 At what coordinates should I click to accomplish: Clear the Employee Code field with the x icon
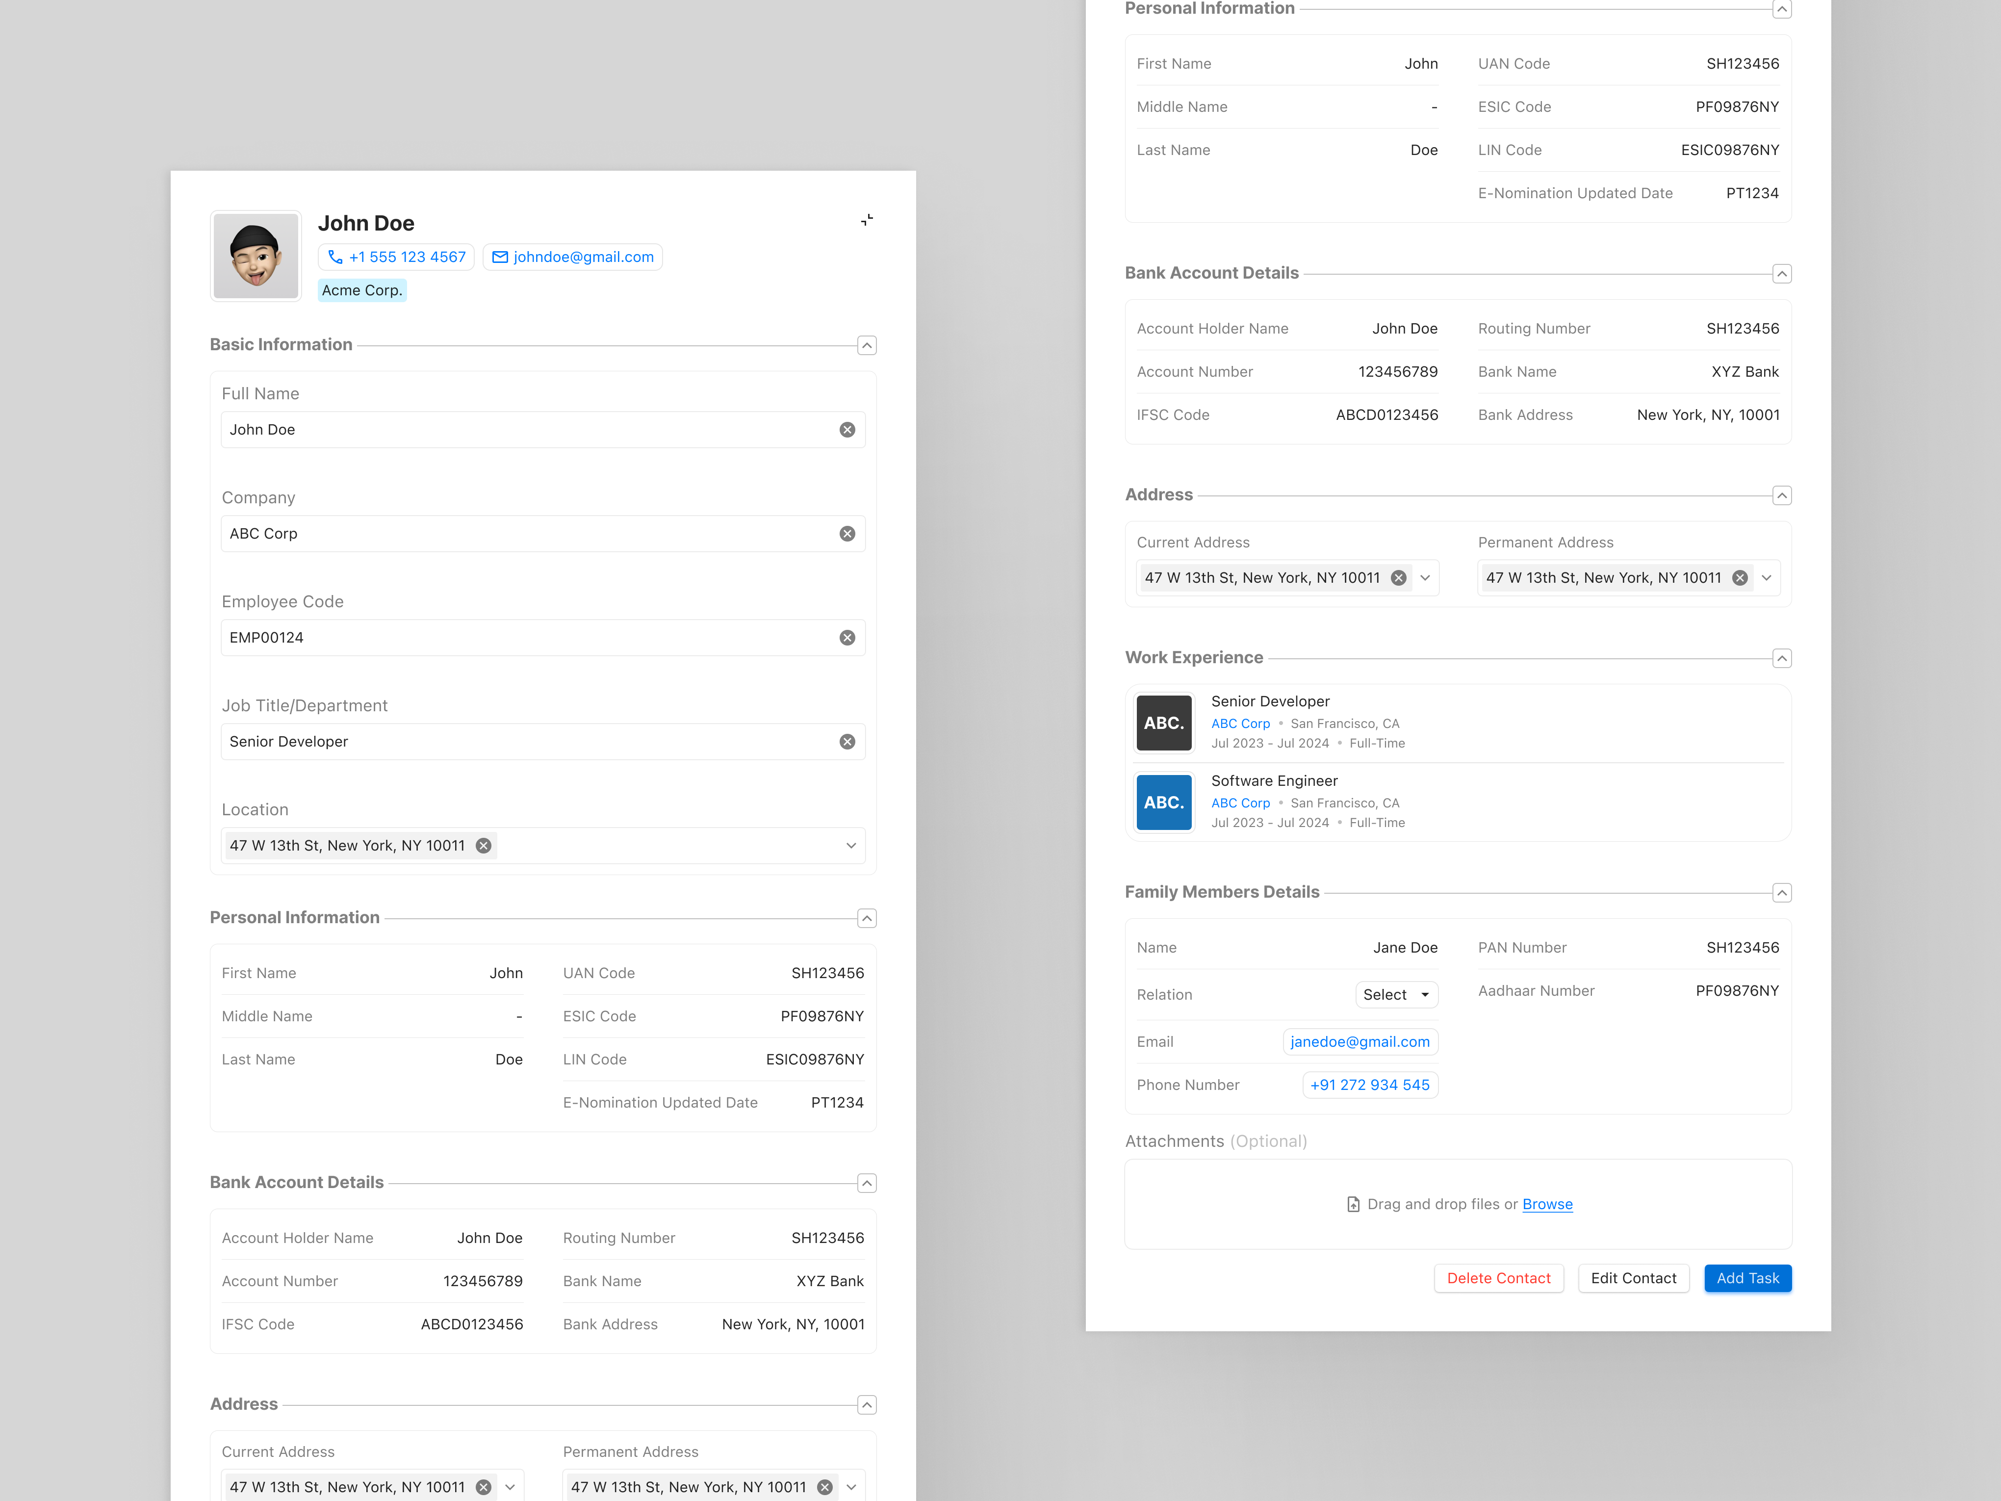pyautogui.click(x=847, y=637)
